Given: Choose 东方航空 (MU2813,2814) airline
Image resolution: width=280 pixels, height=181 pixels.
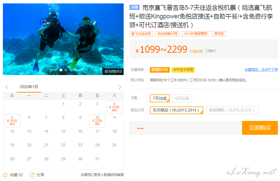Looking at the screenshot, I should coord(177,110).
